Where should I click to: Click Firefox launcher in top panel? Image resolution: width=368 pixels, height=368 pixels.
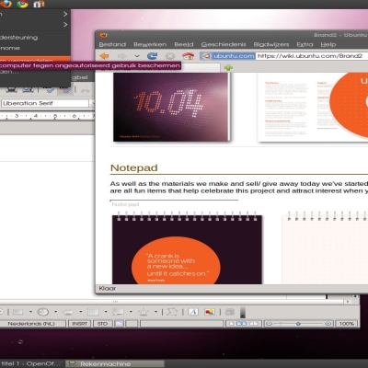click(x=6, y=4)
